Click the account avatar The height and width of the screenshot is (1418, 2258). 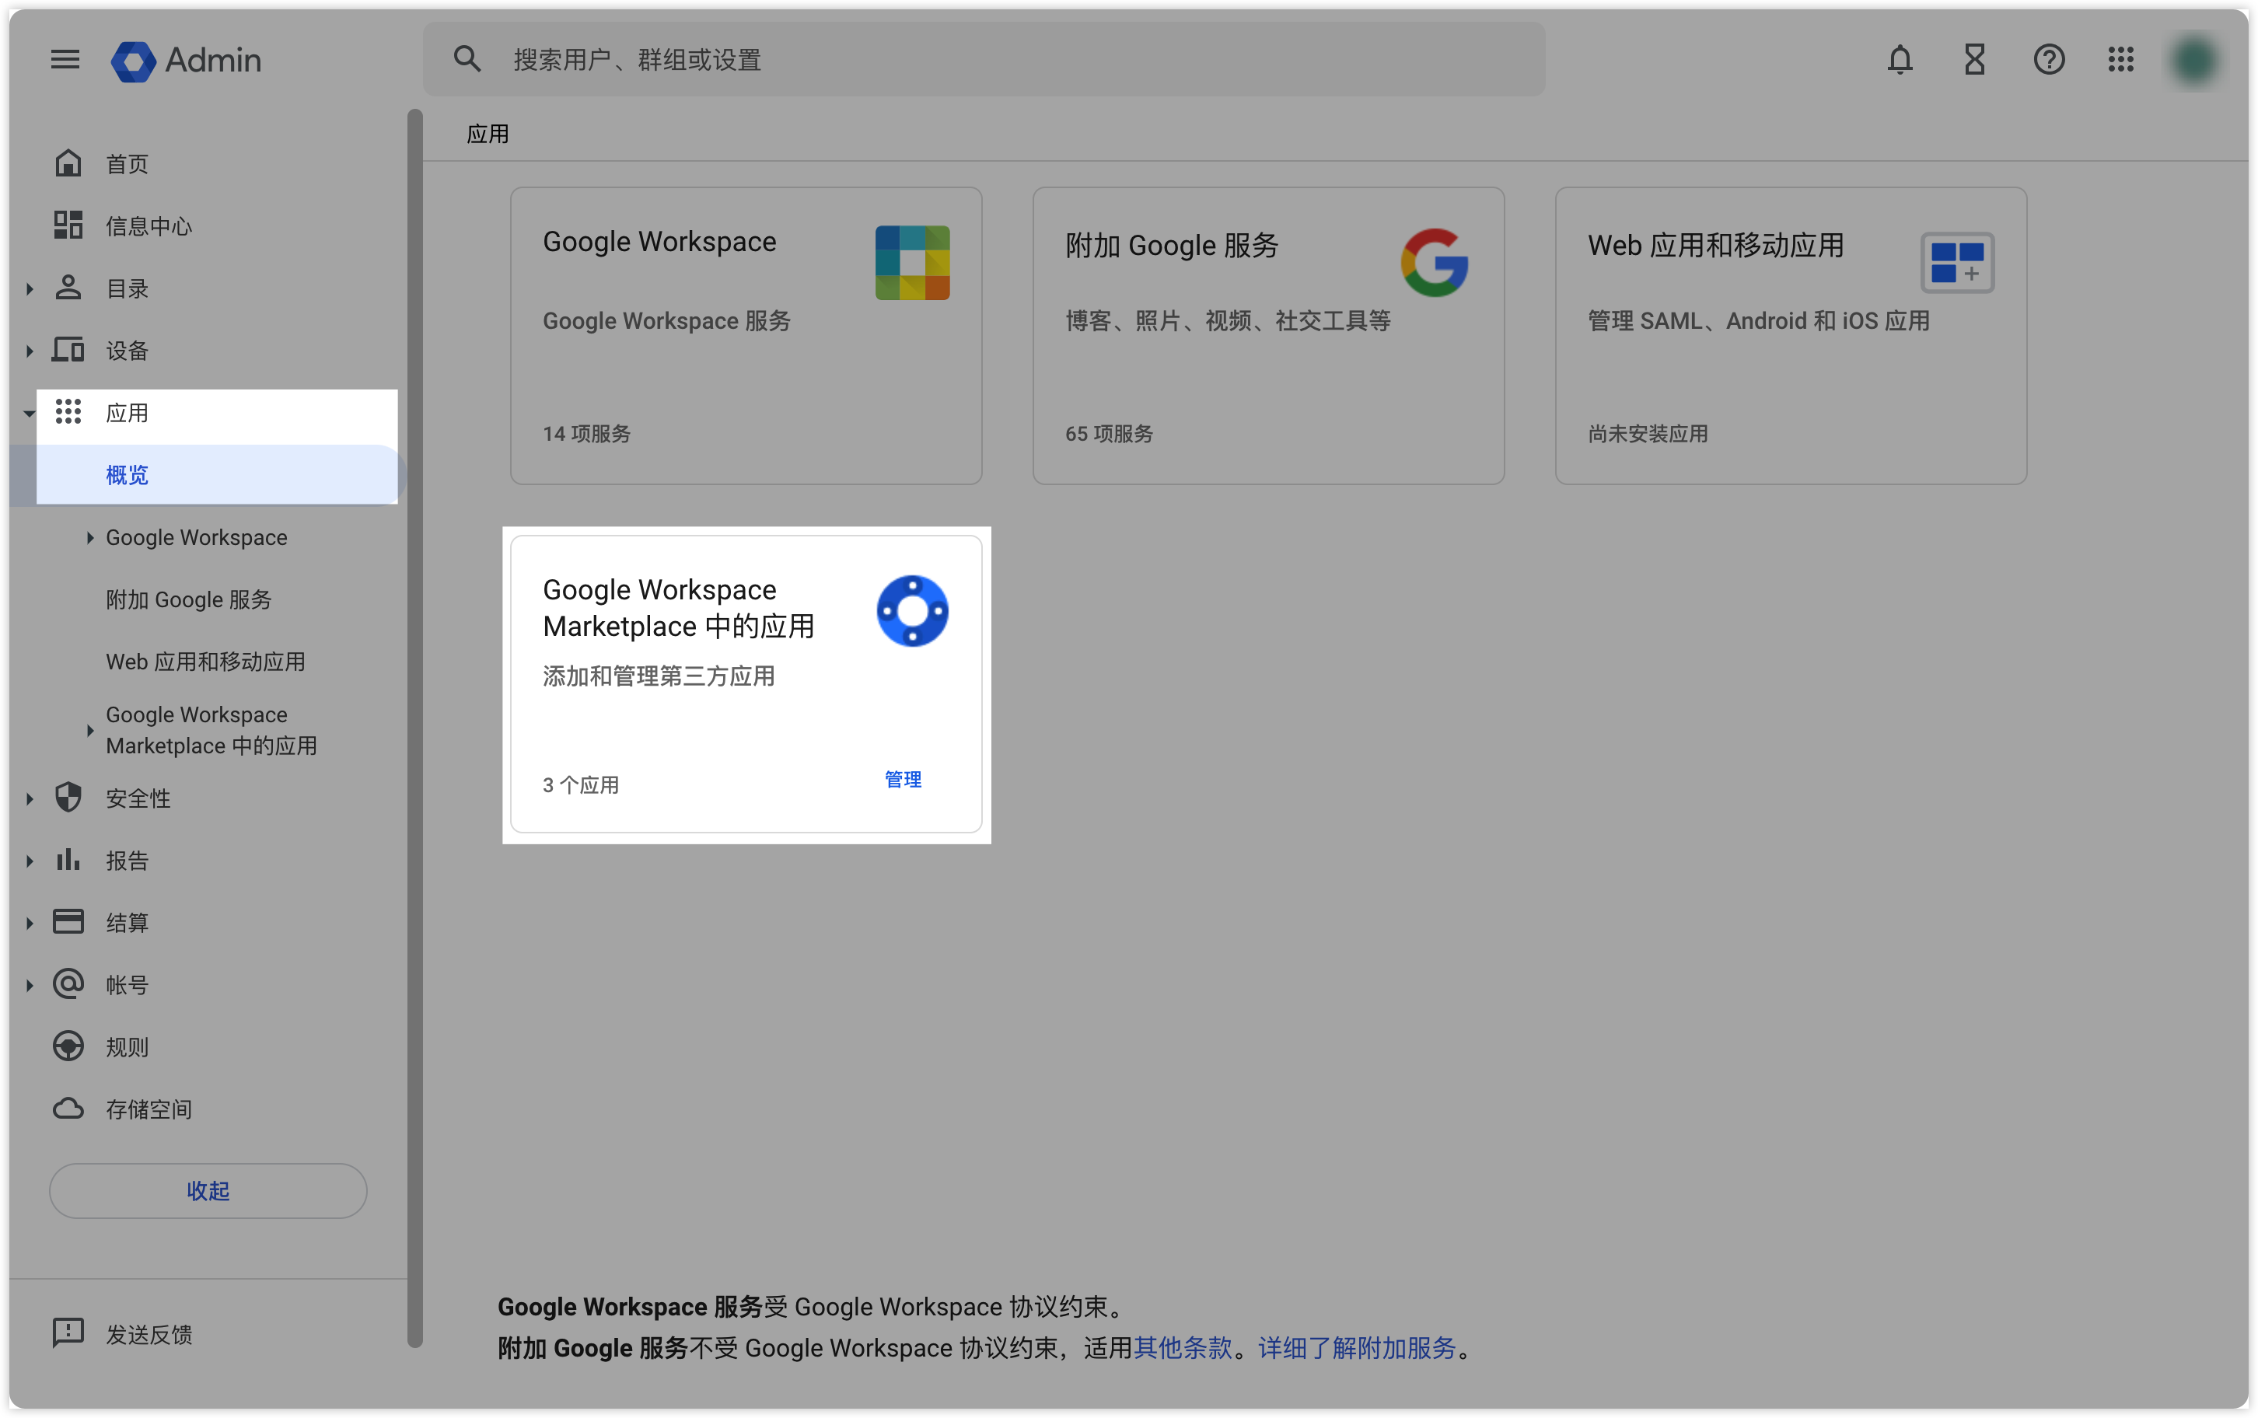click(2194, 59)
